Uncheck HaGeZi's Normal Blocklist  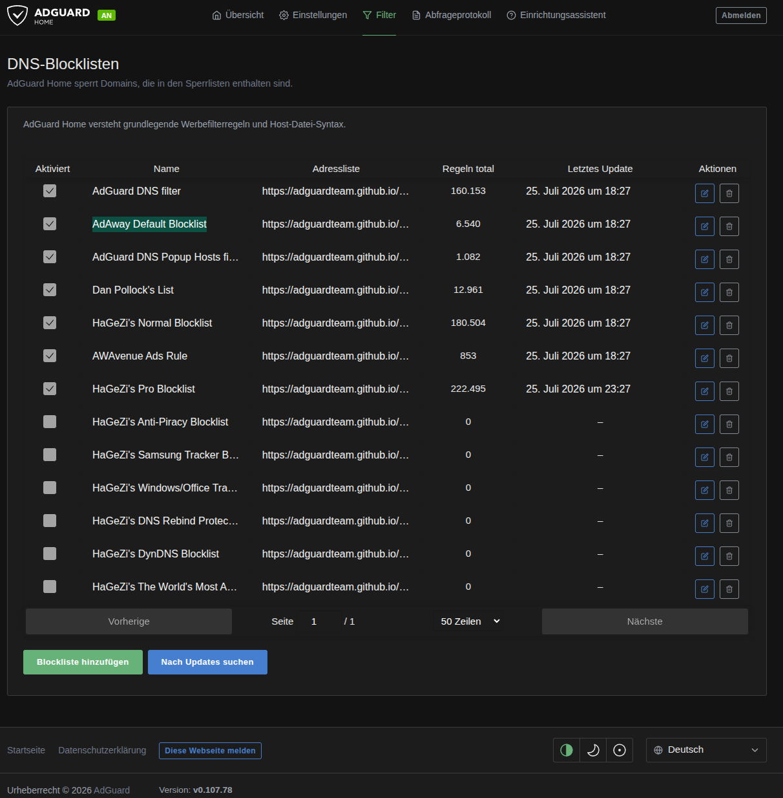point(50,323)
